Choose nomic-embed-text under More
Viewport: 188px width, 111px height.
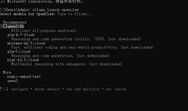click(24, 77)
